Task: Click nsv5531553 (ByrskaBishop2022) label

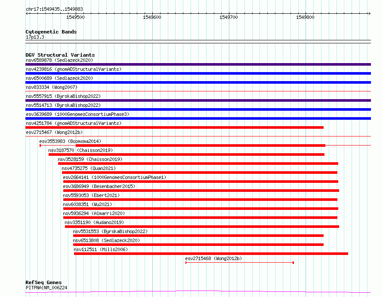Action: click(110, 231)
